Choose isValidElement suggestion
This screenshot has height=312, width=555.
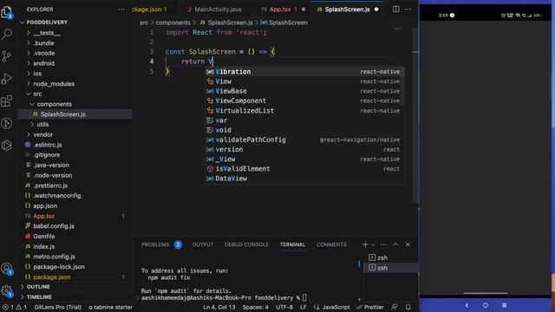pyautogui.click(x=304, y=169)
